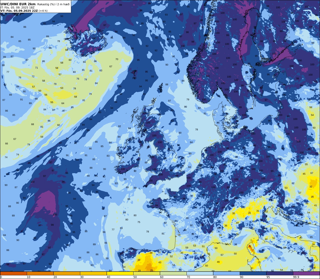Click the map value 36 over the Alps
Screen dimensions: 320x279
click(x=226, y=226)
